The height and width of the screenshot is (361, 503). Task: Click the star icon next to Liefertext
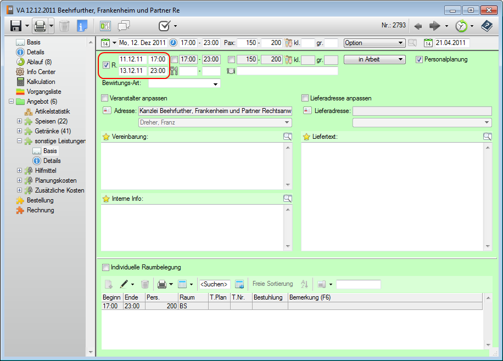306,137
